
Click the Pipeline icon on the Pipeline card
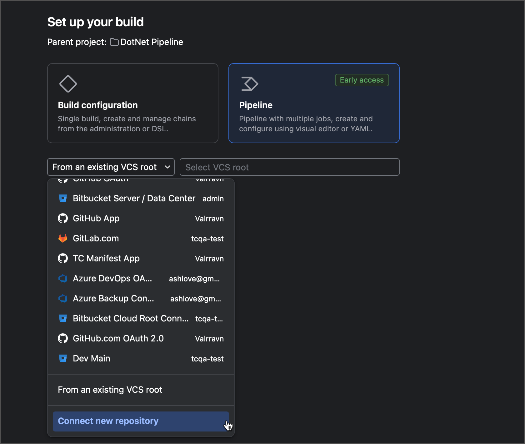[249, 83]
